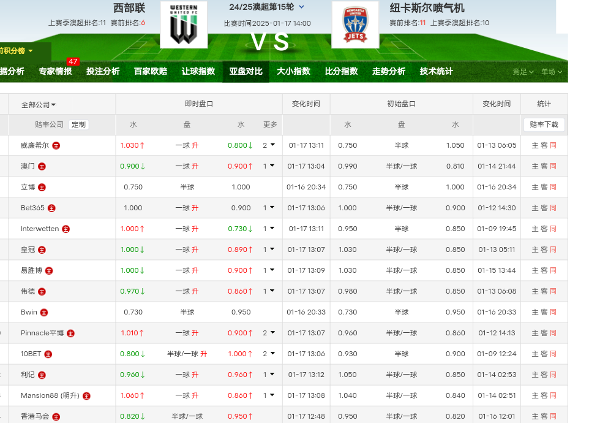This screenshot has height=423, width=589.
Task: Click the red 主 badge beside Mansion88
Action: pyautogui.click(x=86, y=396)
